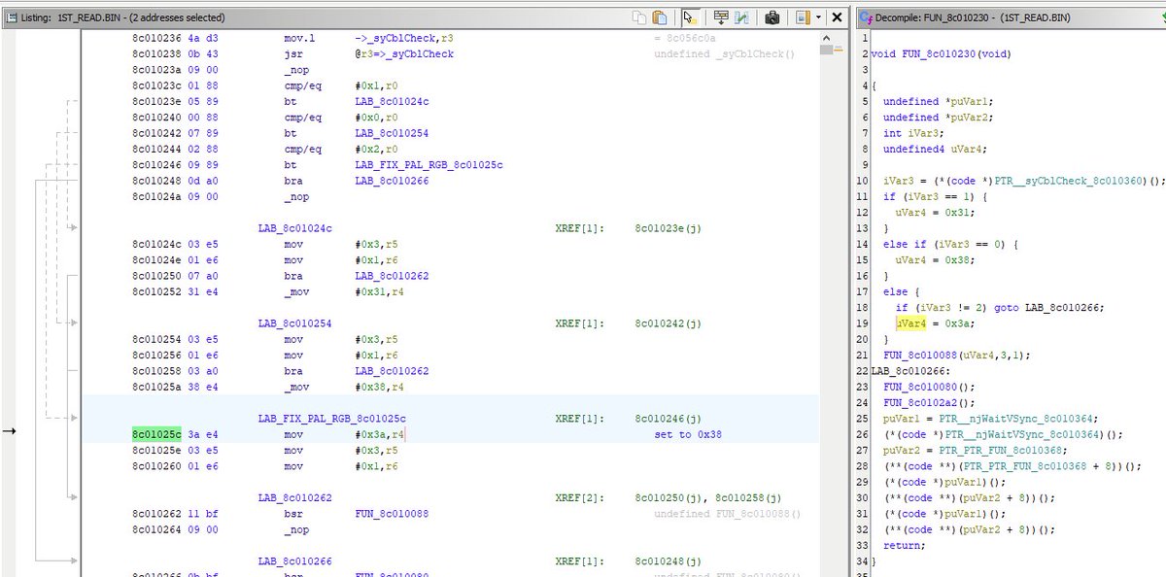Toggle the Overview/Entropy margin icon
1166x577 pixels.
(x=803, y=17)
